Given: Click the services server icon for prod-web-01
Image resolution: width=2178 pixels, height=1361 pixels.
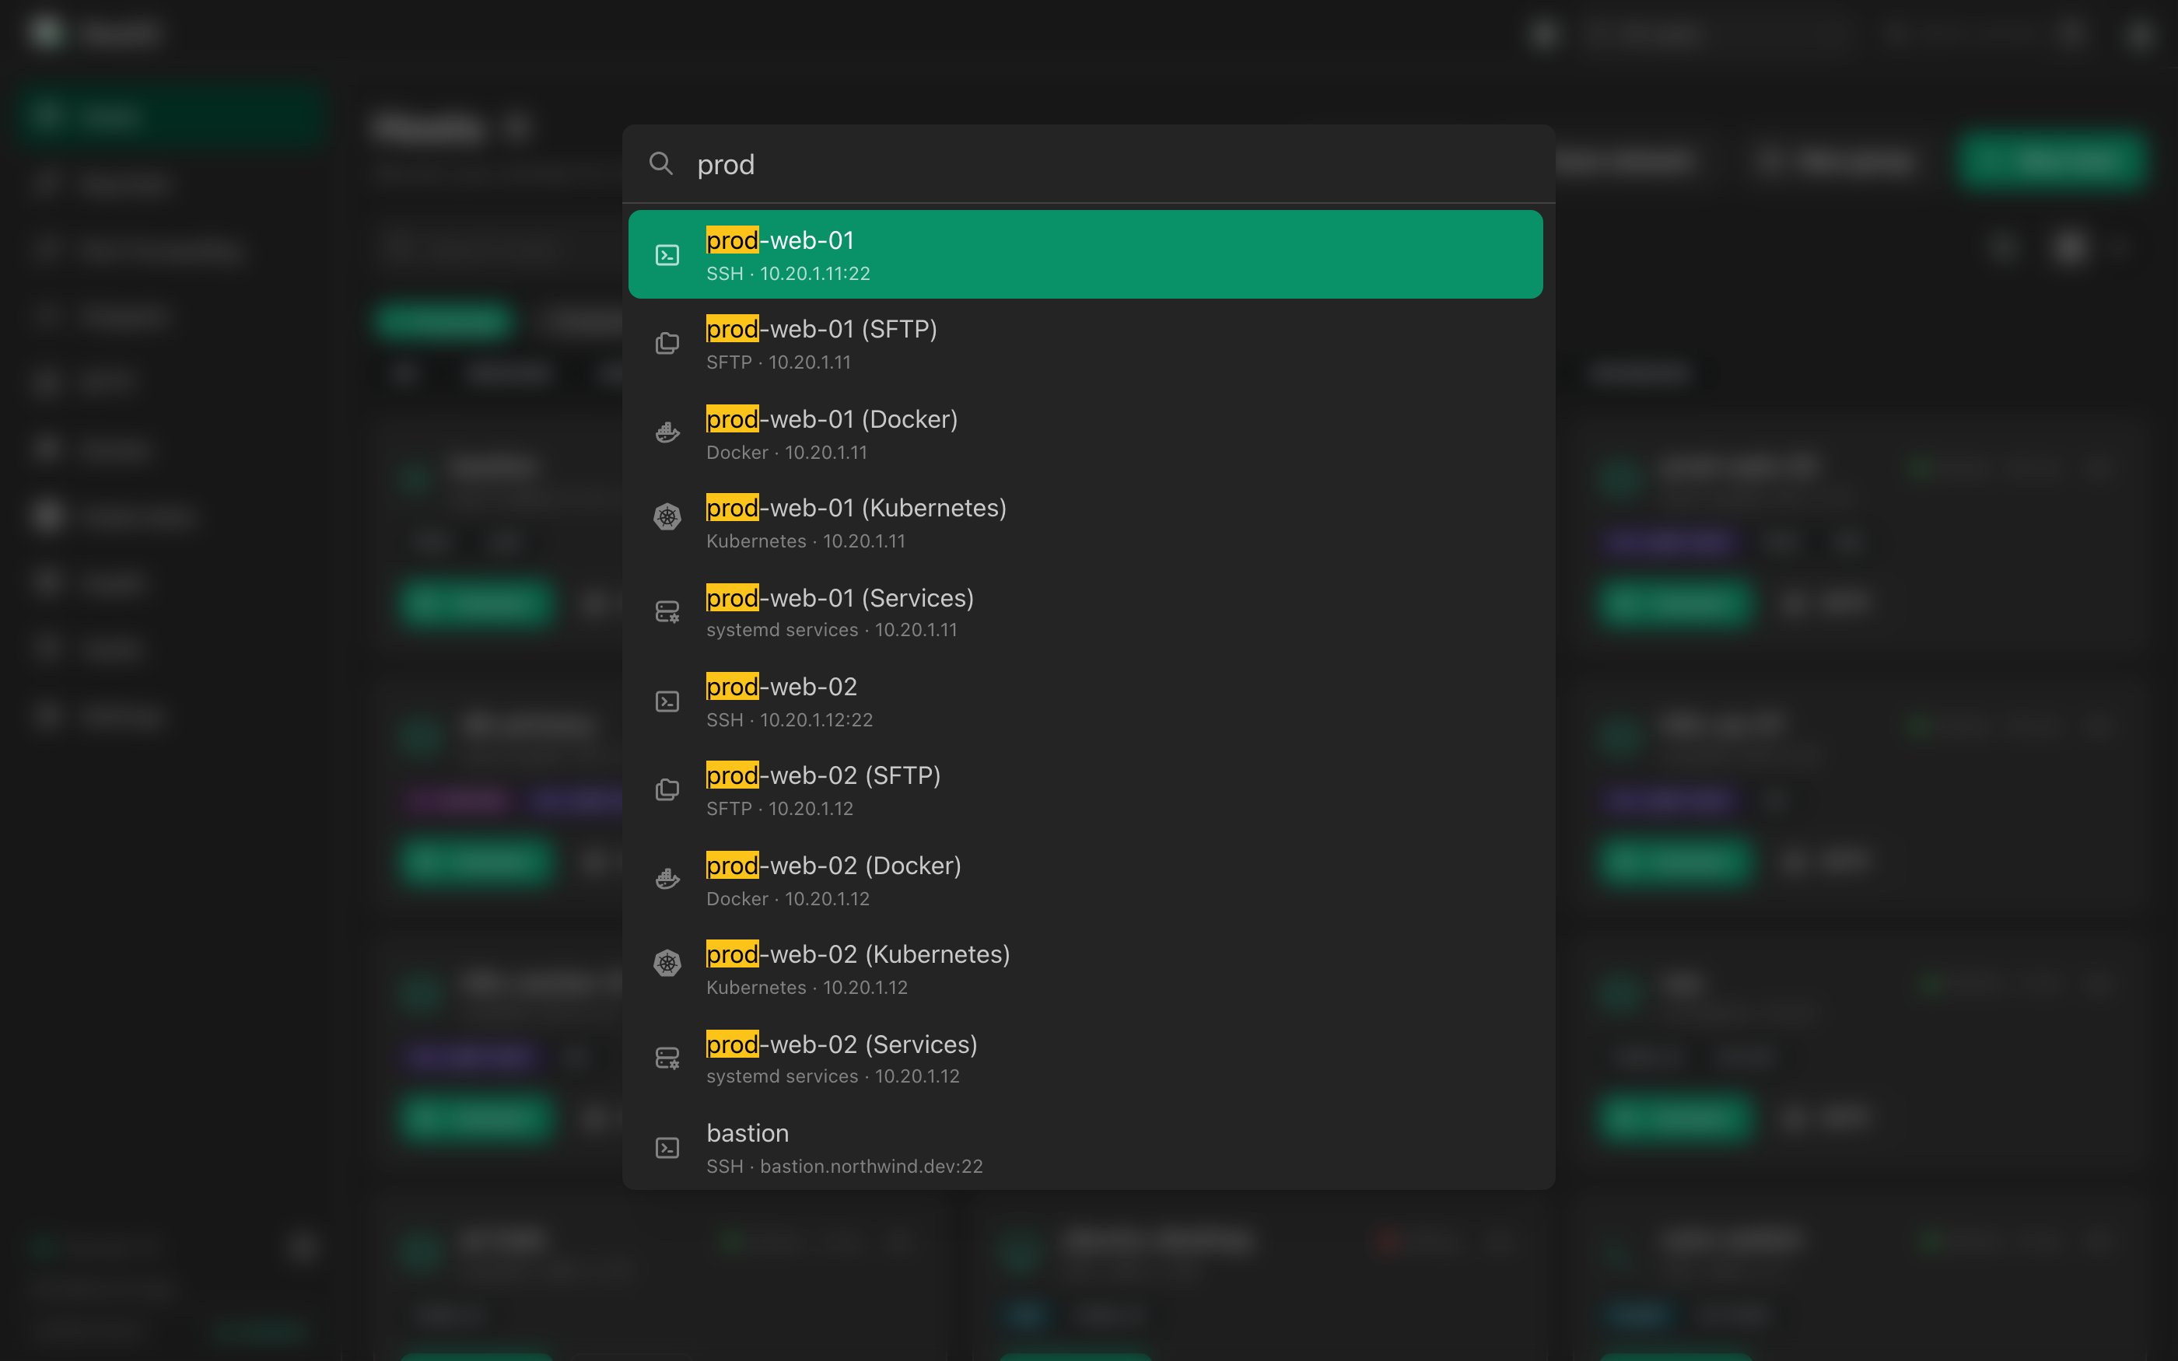Looking at the screenshot, I should click(667, 611).
